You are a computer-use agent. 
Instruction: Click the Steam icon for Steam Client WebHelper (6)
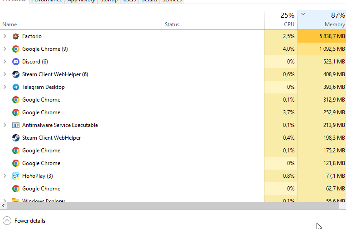(x=16, y=74)
